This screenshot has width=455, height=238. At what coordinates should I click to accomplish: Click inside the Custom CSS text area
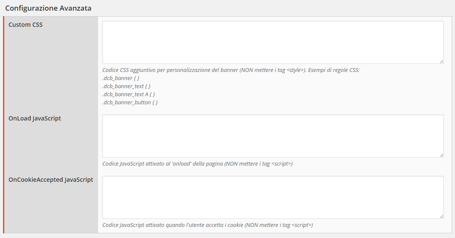(x=273, y=42)
